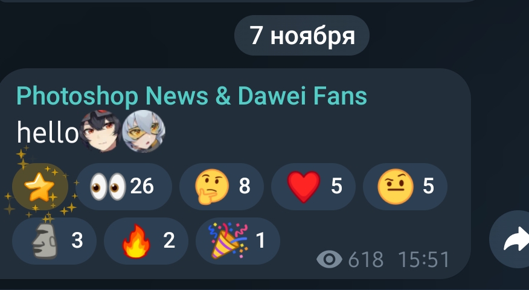Screen dimensions: 529x290
Task: Add the eyes reaction with 26 votes
Action: pos(123,187)
